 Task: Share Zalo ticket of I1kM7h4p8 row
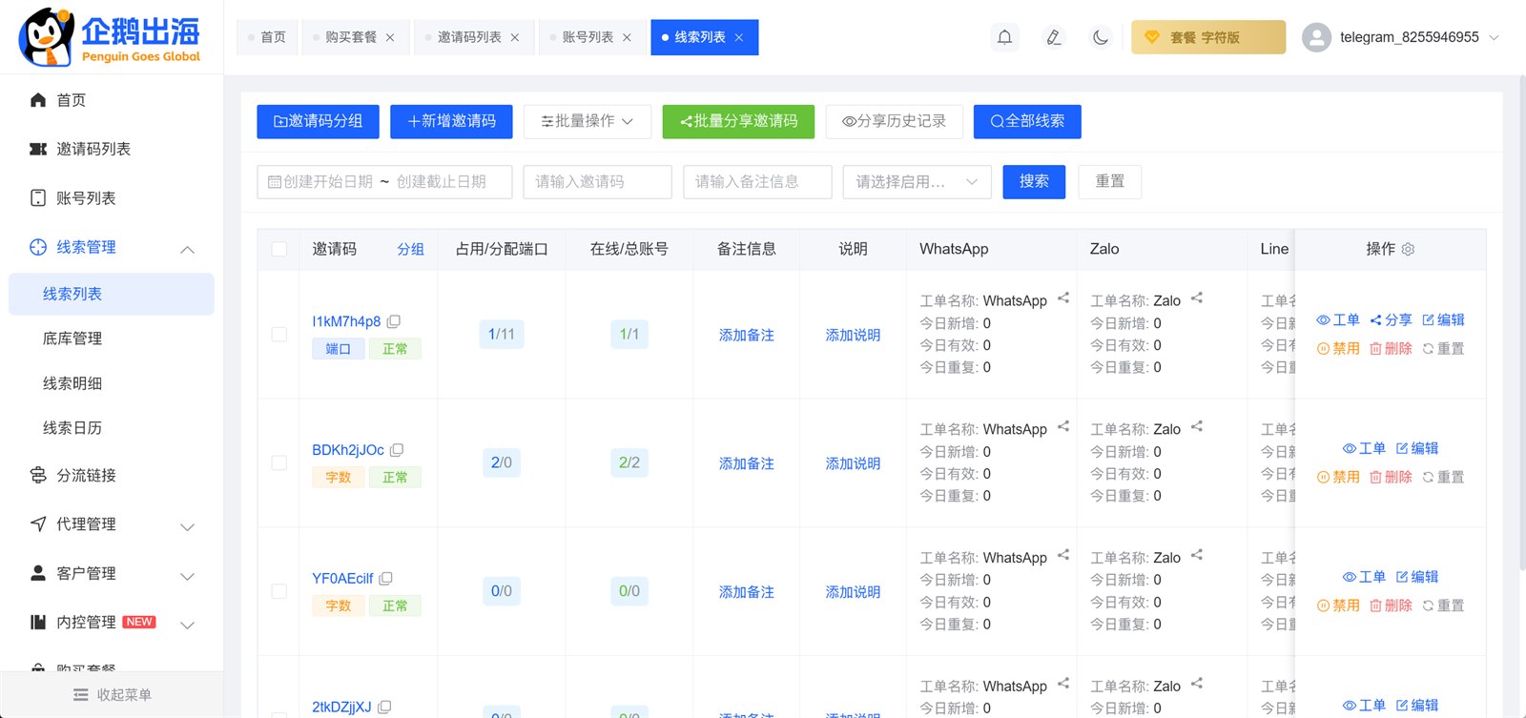click(1197, 298)
